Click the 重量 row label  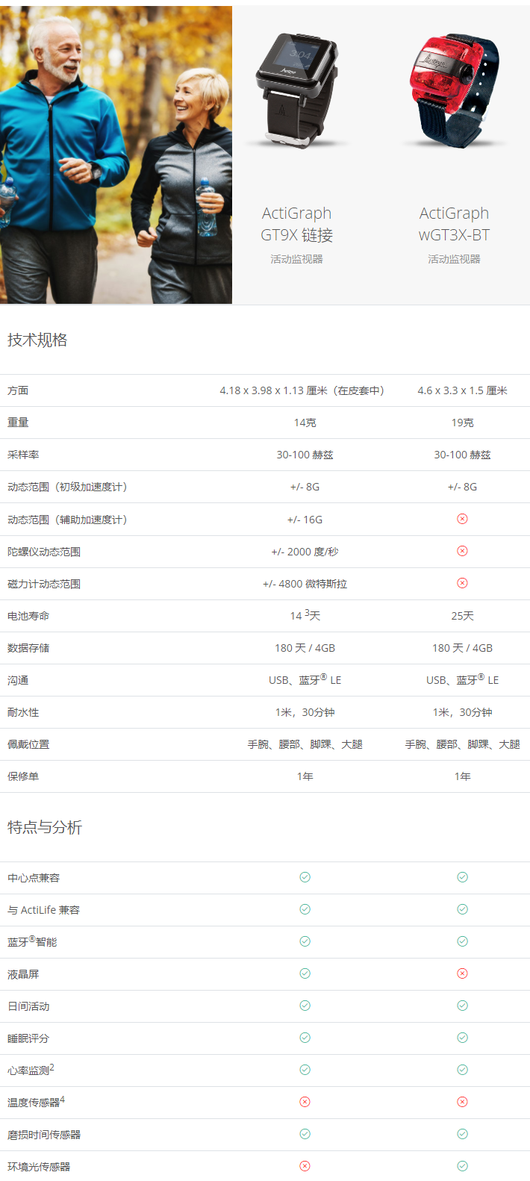pyautogui.click(x=18, y=423)
